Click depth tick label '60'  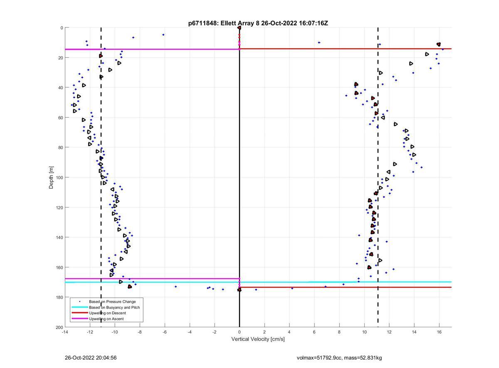(x=60, y=118)
